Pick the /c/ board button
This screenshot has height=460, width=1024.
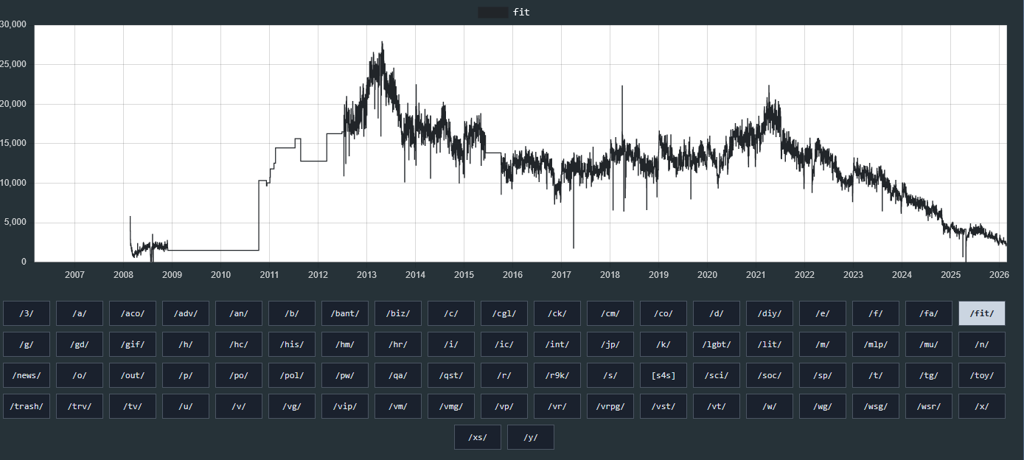(x=451, y=313)
